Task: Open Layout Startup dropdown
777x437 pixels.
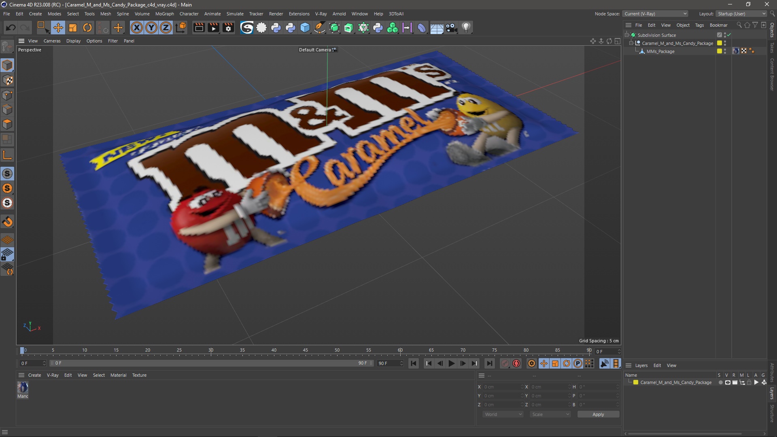Action: (742, 14)
